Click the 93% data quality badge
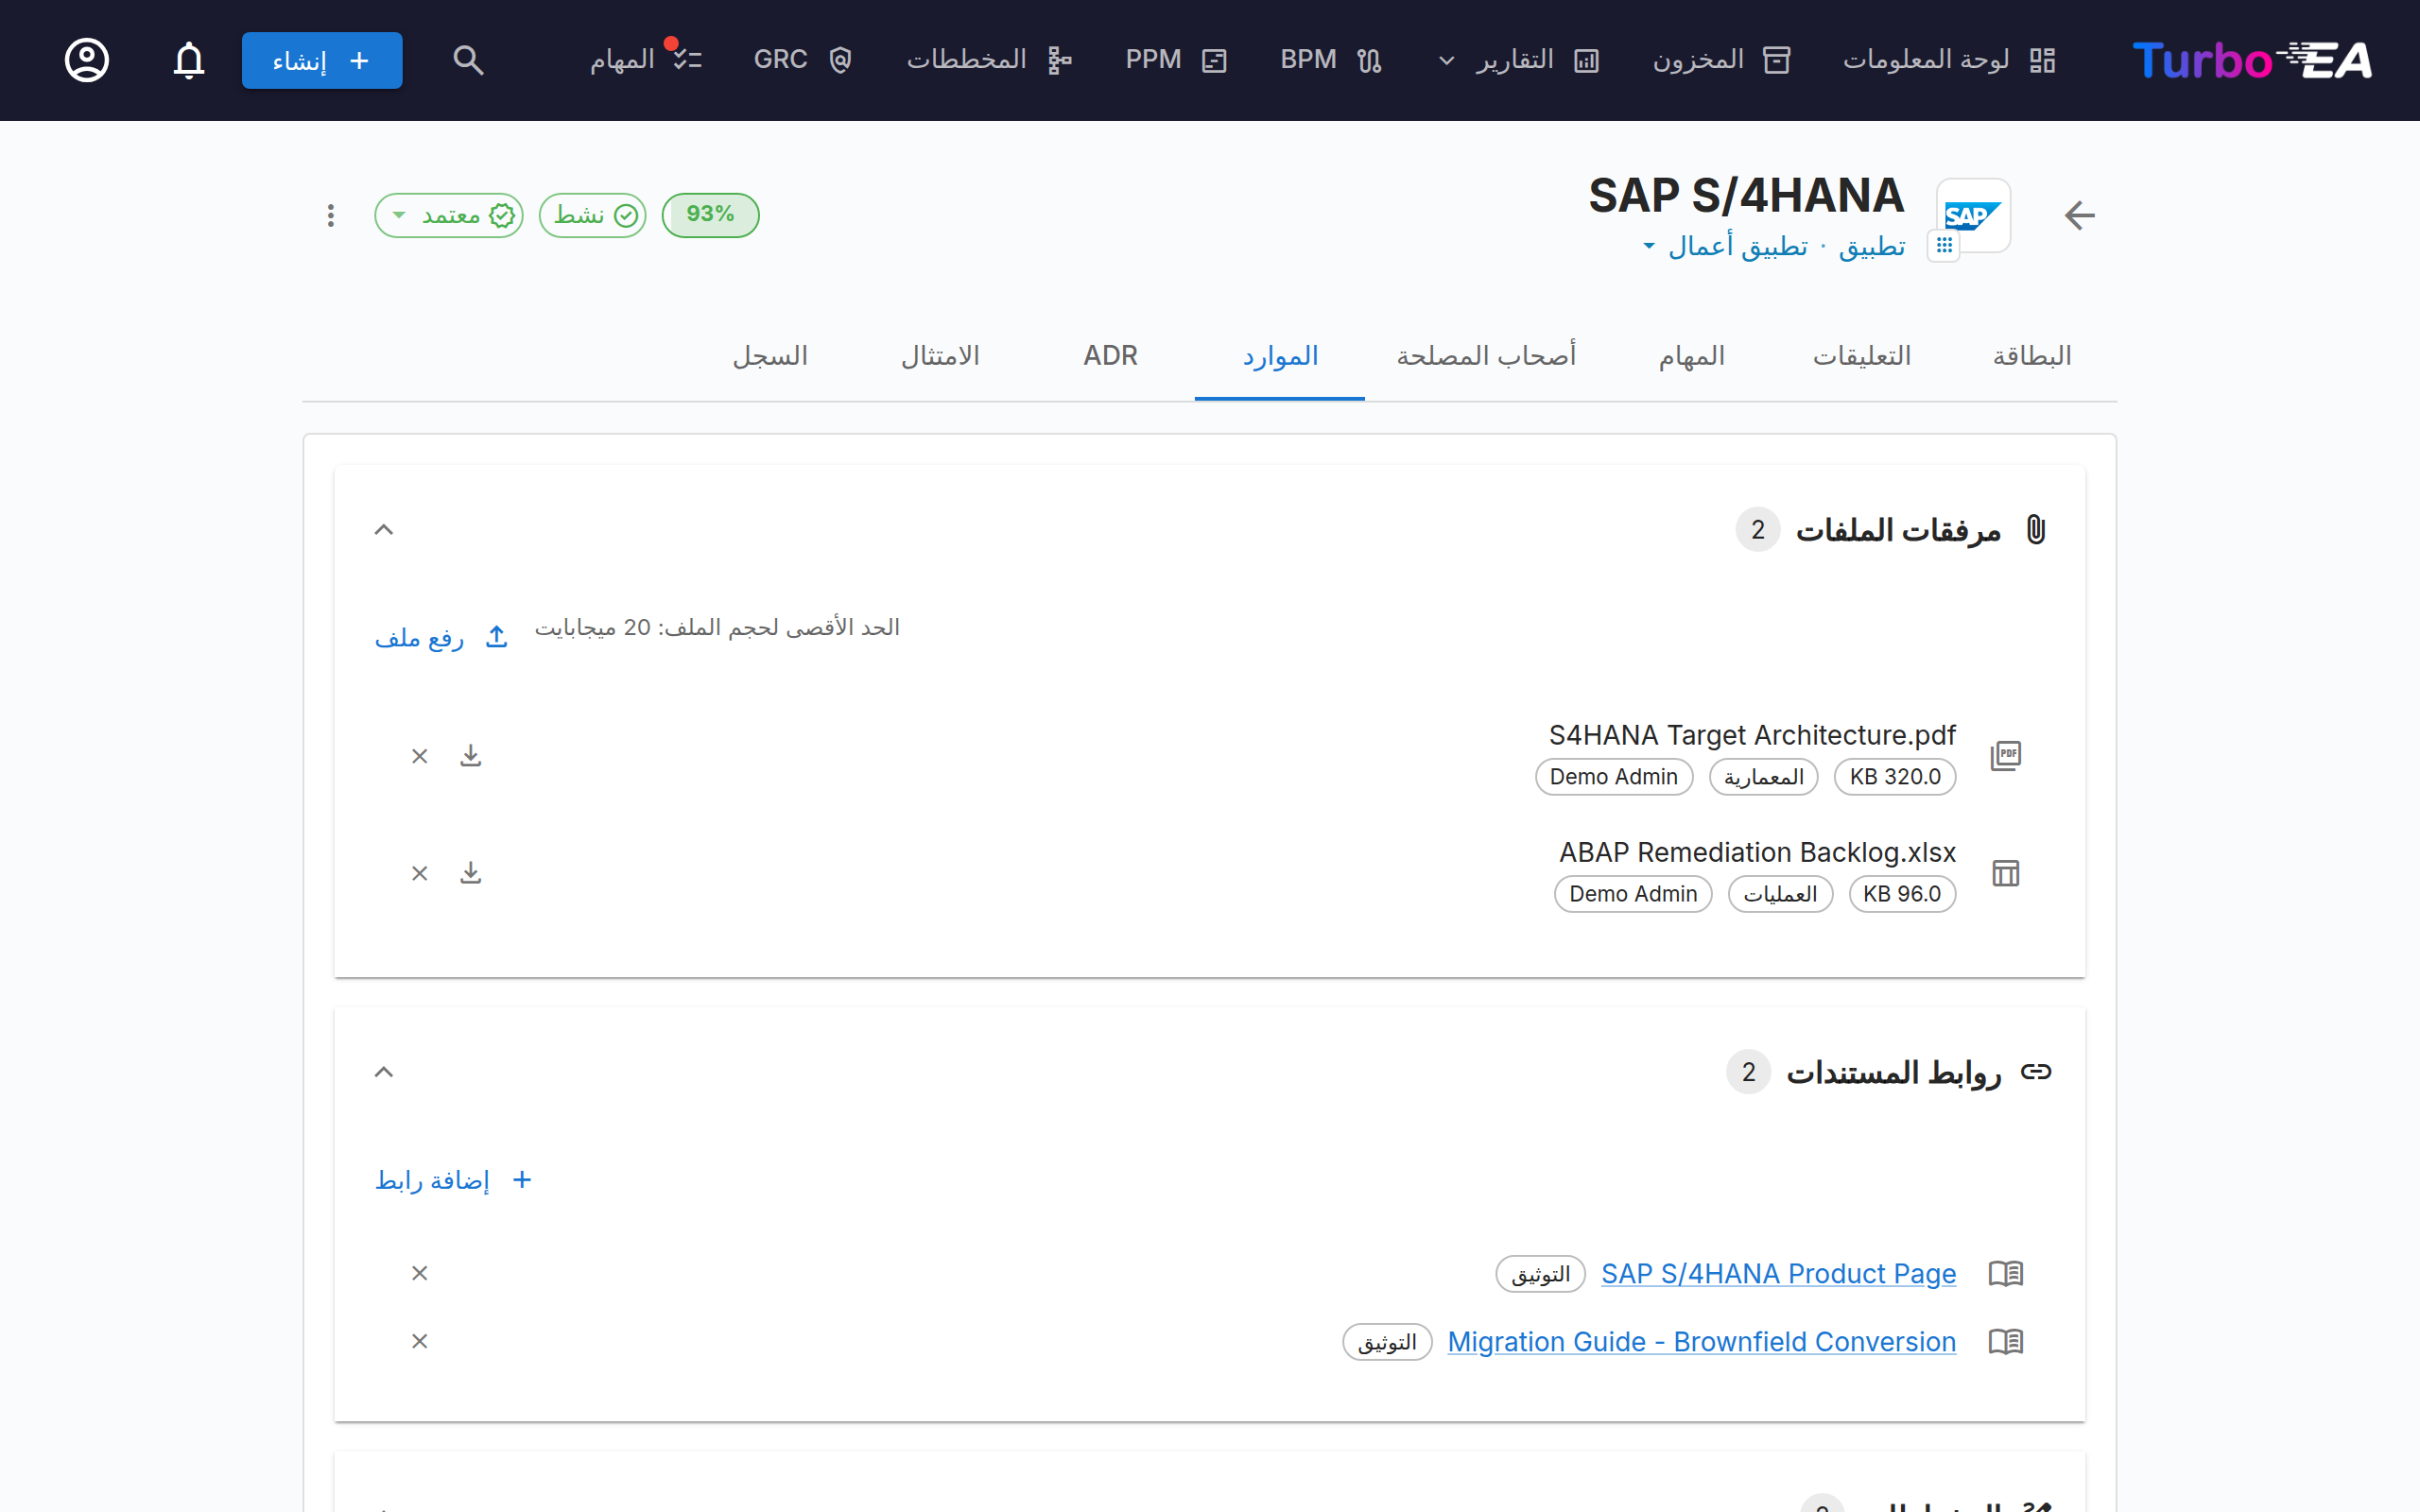The height and width of the screenshot is (1512, 2420). click(710, 215)
